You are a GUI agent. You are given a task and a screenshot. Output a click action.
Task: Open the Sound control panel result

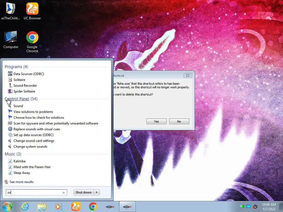[18, 106]
